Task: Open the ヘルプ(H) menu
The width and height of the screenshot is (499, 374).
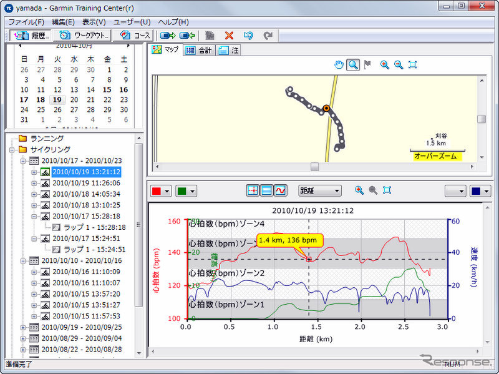Action: 173,22
